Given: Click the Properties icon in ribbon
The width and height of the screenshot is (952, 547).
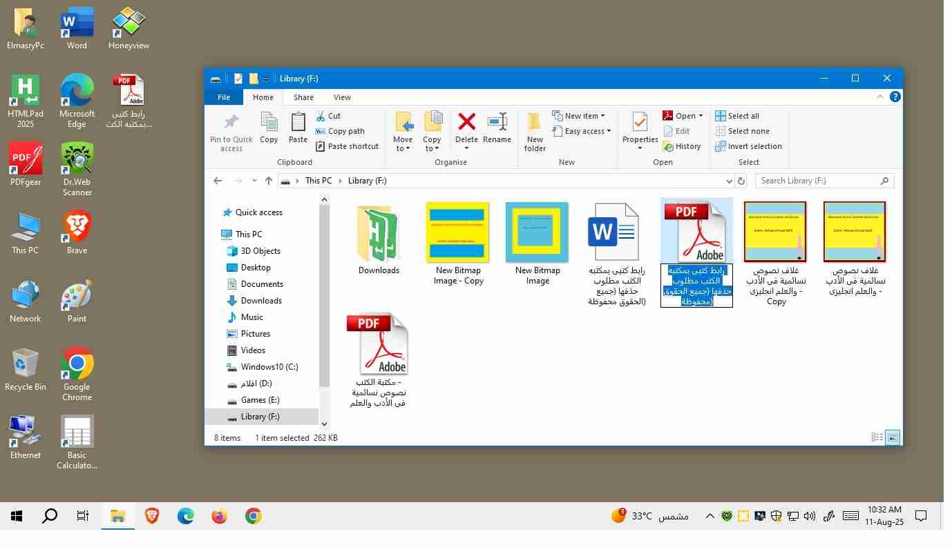Looking at the screenshot, I should [640, 124].
